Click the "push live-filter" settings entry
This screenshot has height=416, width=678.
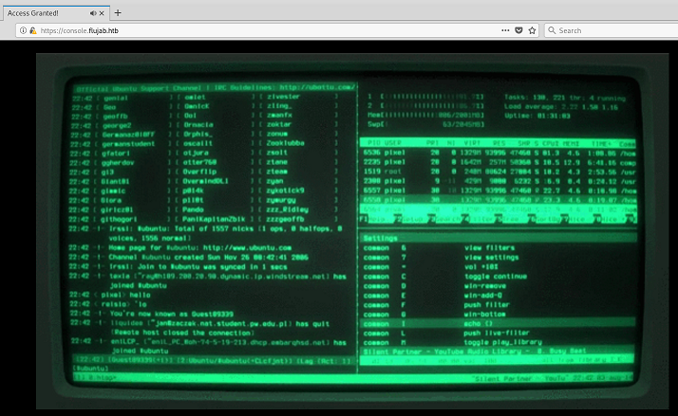pos(495,334)
